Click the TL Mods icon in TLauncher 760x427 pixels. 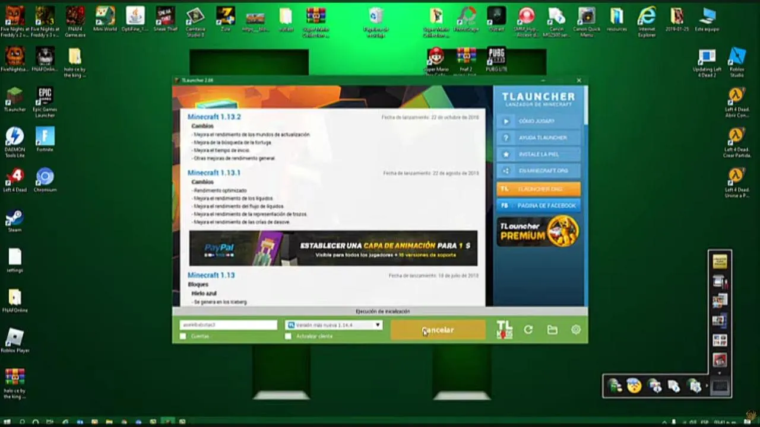[x=504, y=330]
